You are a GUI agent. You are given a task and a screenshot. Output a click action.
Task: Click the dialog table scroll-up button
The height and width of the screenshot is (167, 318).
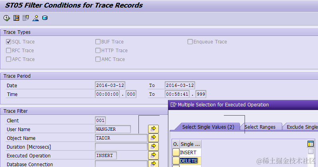[x=310, y=151]
